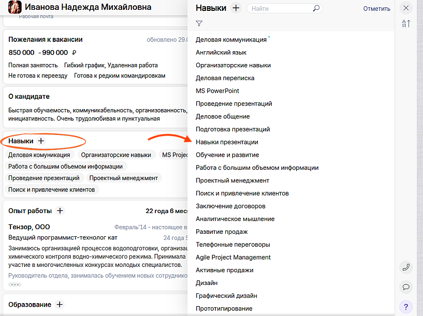Open the chat message bubble icon
Viewport: 423px width, 316px height.
tap(406, 287)
